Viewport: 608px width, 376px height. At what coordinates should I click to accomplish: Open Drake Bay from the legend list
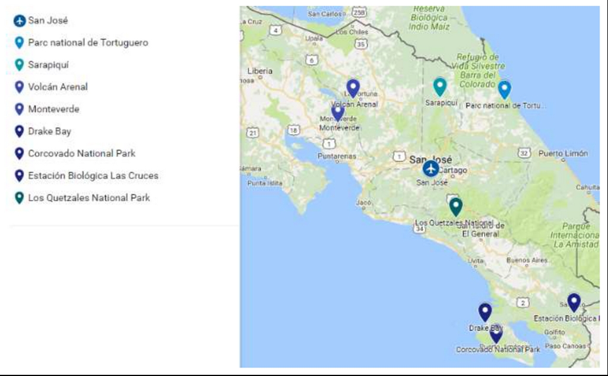coord(49,131)
